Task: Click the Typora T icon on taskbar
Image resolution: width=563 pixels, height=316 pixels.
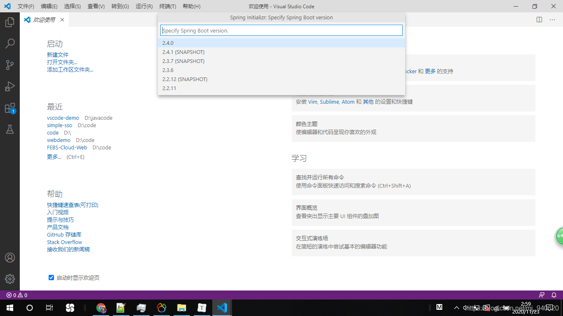Action: [202, 308]
